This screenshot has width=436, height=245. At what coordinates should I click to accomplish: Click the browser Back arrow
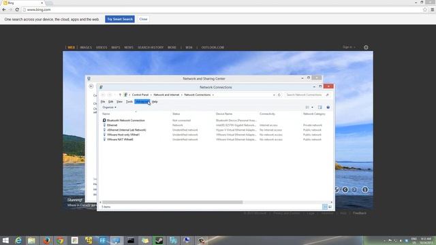[x=4, y=10]
